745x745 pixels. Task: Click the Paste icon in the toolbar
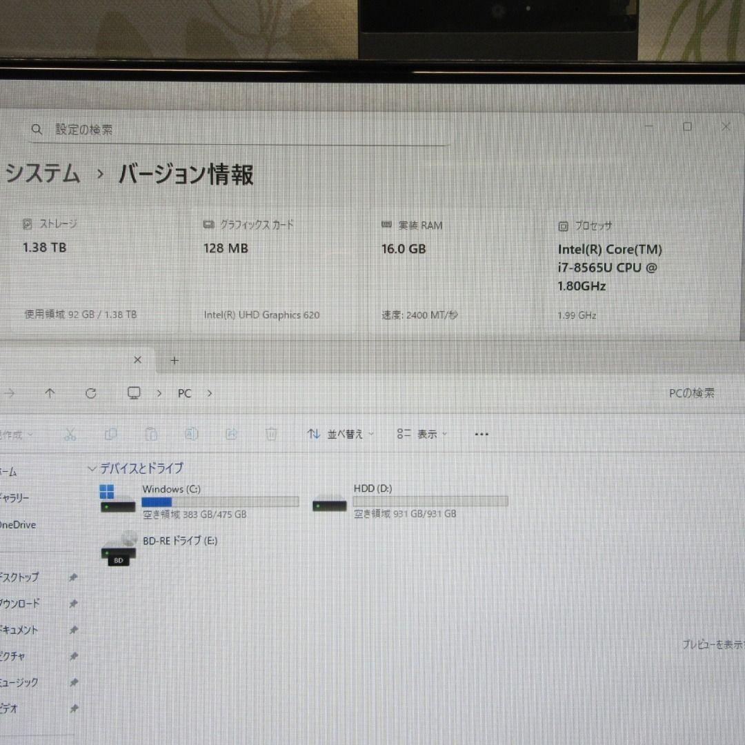pyautogui.click(x=151, y=434)
